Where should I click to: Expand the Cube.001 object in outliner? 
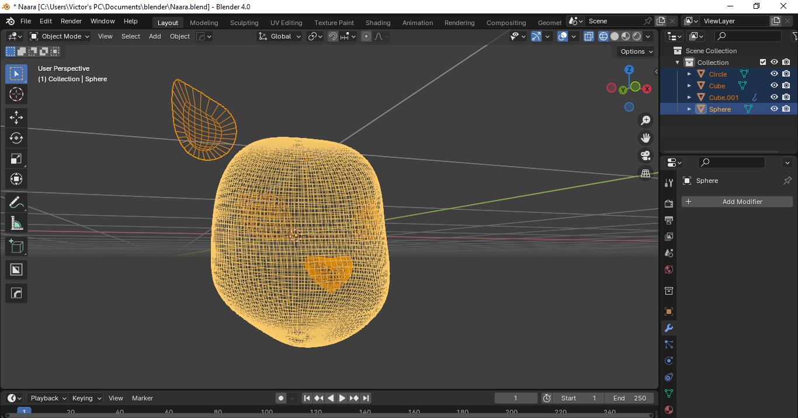[x=689, y=98]
